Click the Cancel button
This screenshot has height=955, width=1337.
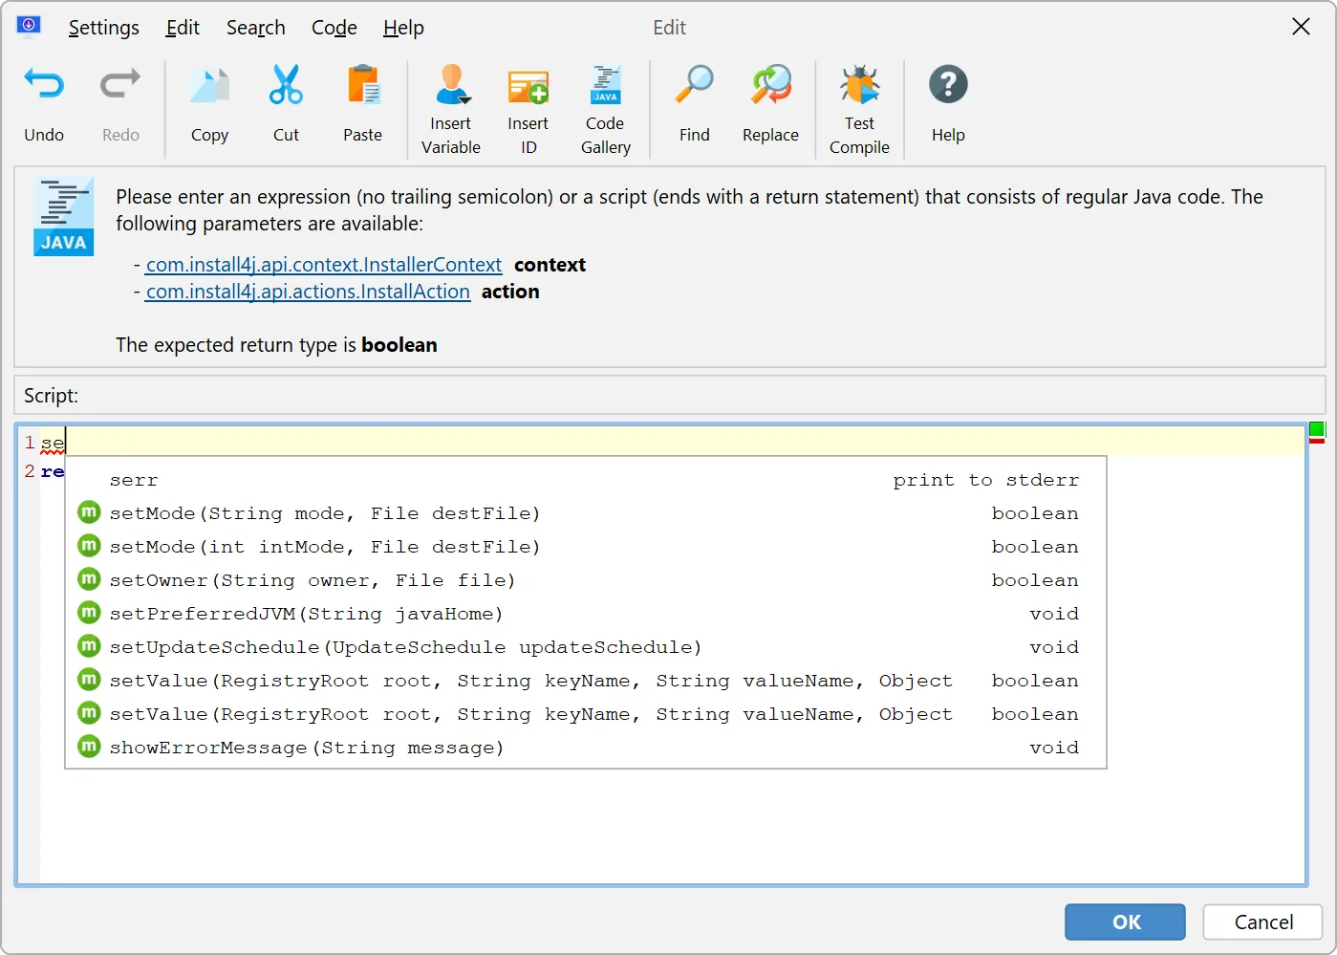pyautogui.click(x=1263, y=922)
